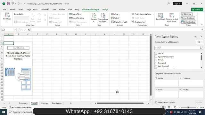Insert a PivotChart

coord(160,17)
